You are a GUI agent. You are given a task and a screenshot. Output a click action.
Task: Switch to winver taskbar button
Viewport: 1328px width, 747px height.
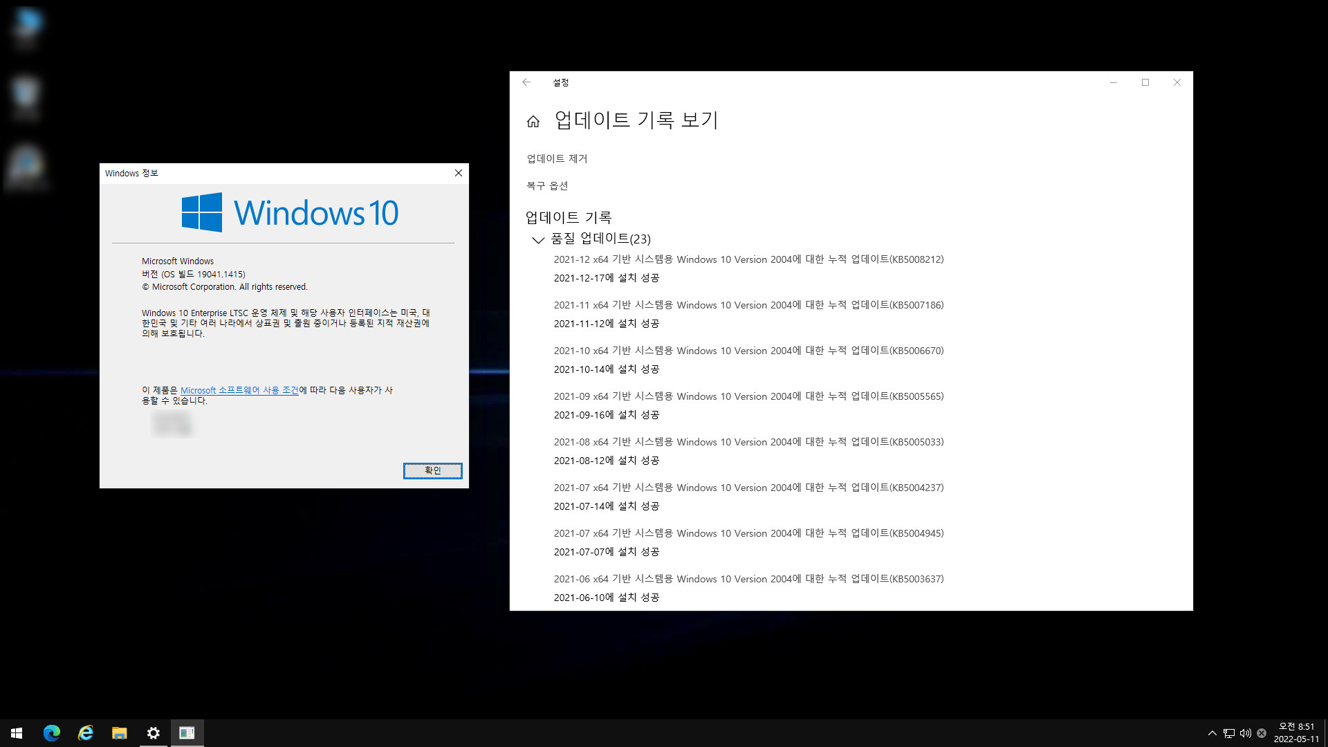click(187, 733)
